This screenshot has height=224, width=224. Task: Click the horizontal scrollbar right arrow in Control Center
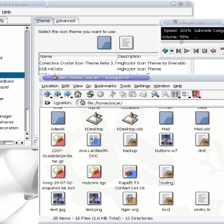[x=22, y=143]
